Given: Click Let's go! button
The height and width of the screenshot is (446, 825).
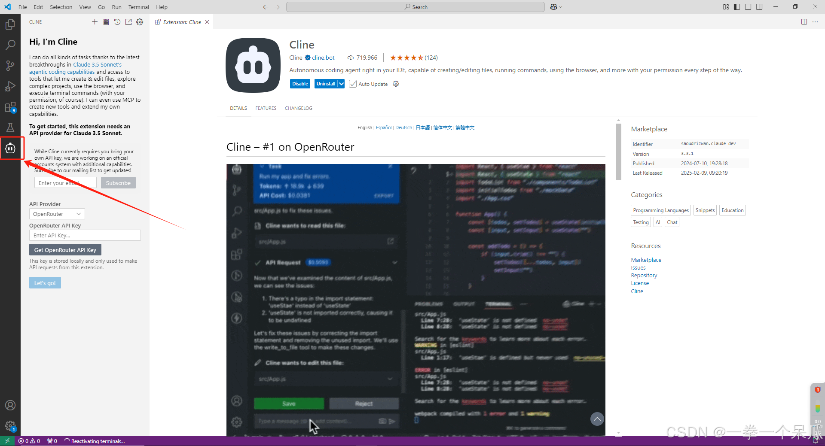Looking at the screenshot, I should pos(45,283).
